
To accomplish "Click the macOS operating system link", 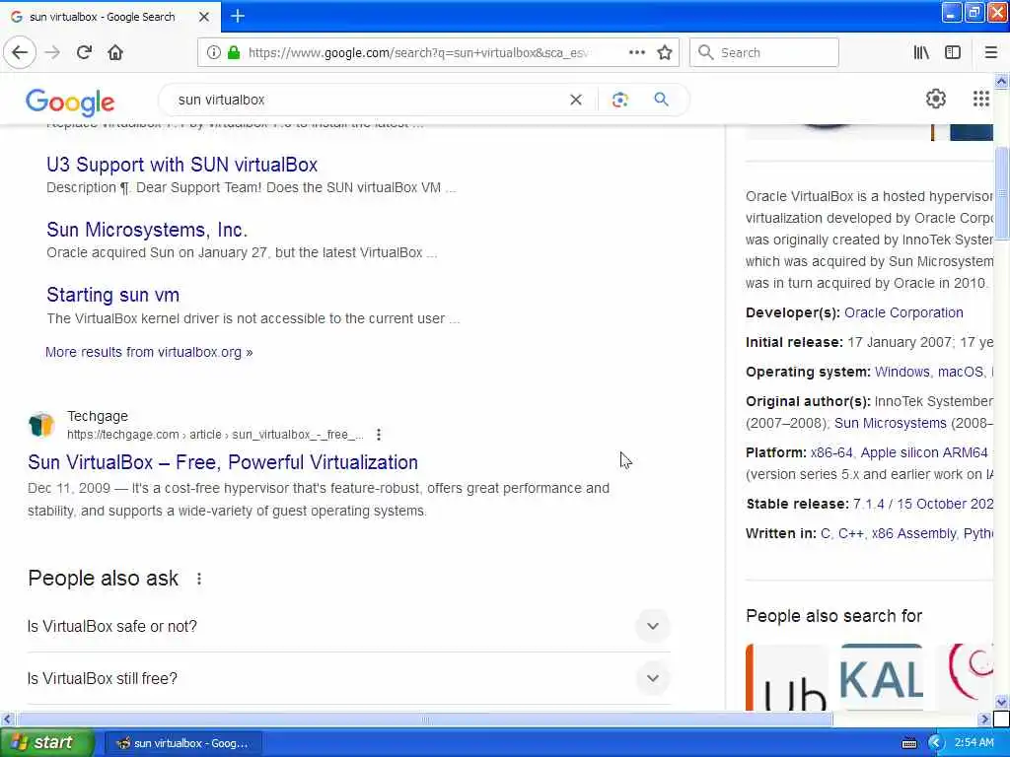I will 961,372.
